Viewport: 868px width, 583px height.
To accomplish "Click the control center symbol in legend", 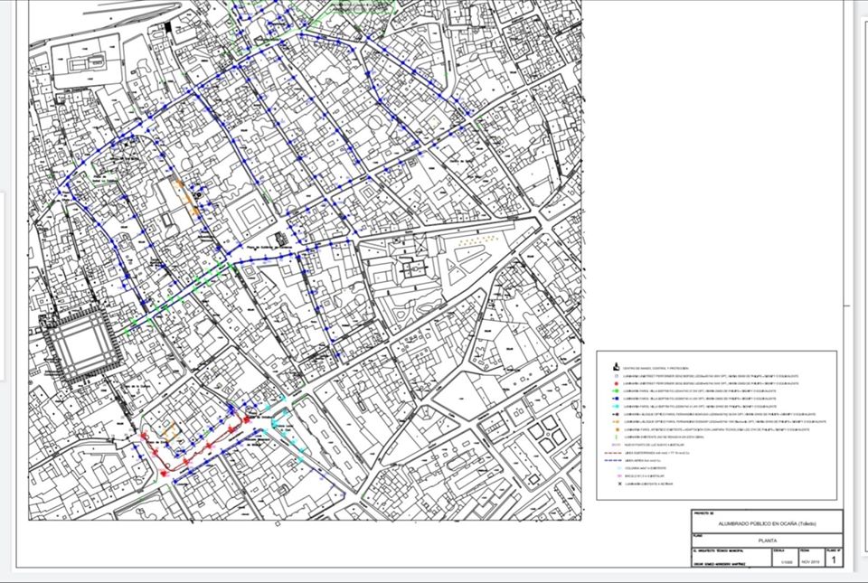I will (x=617, y=368).
